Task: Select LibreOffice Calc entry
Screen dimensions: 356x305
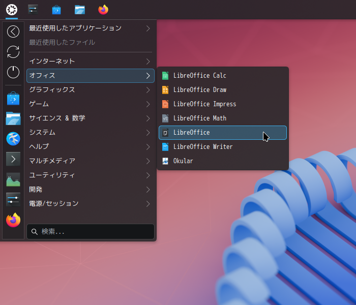Action: tap(223, 76)
